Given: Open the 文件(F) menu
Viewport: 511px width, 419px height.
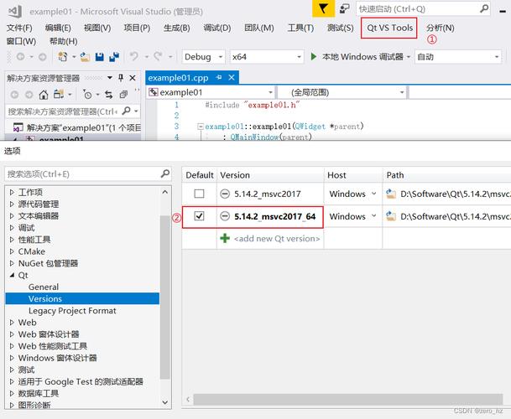Looking at the screenshot, I should coord(19,28).
